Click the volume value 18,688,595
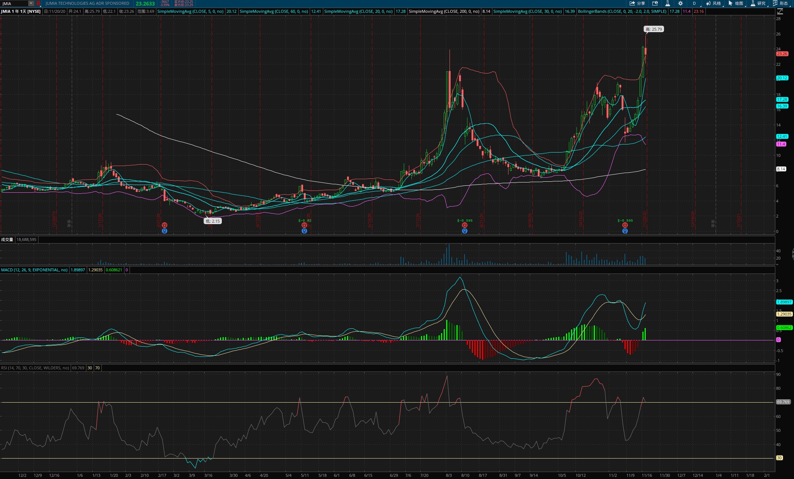This screenshot has width=794, height=479. coord(26,239)
